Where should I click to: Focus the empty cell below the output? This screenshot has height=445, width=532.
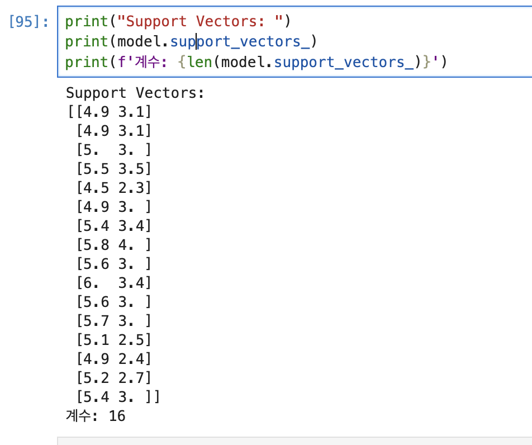(x=294, y=441)
